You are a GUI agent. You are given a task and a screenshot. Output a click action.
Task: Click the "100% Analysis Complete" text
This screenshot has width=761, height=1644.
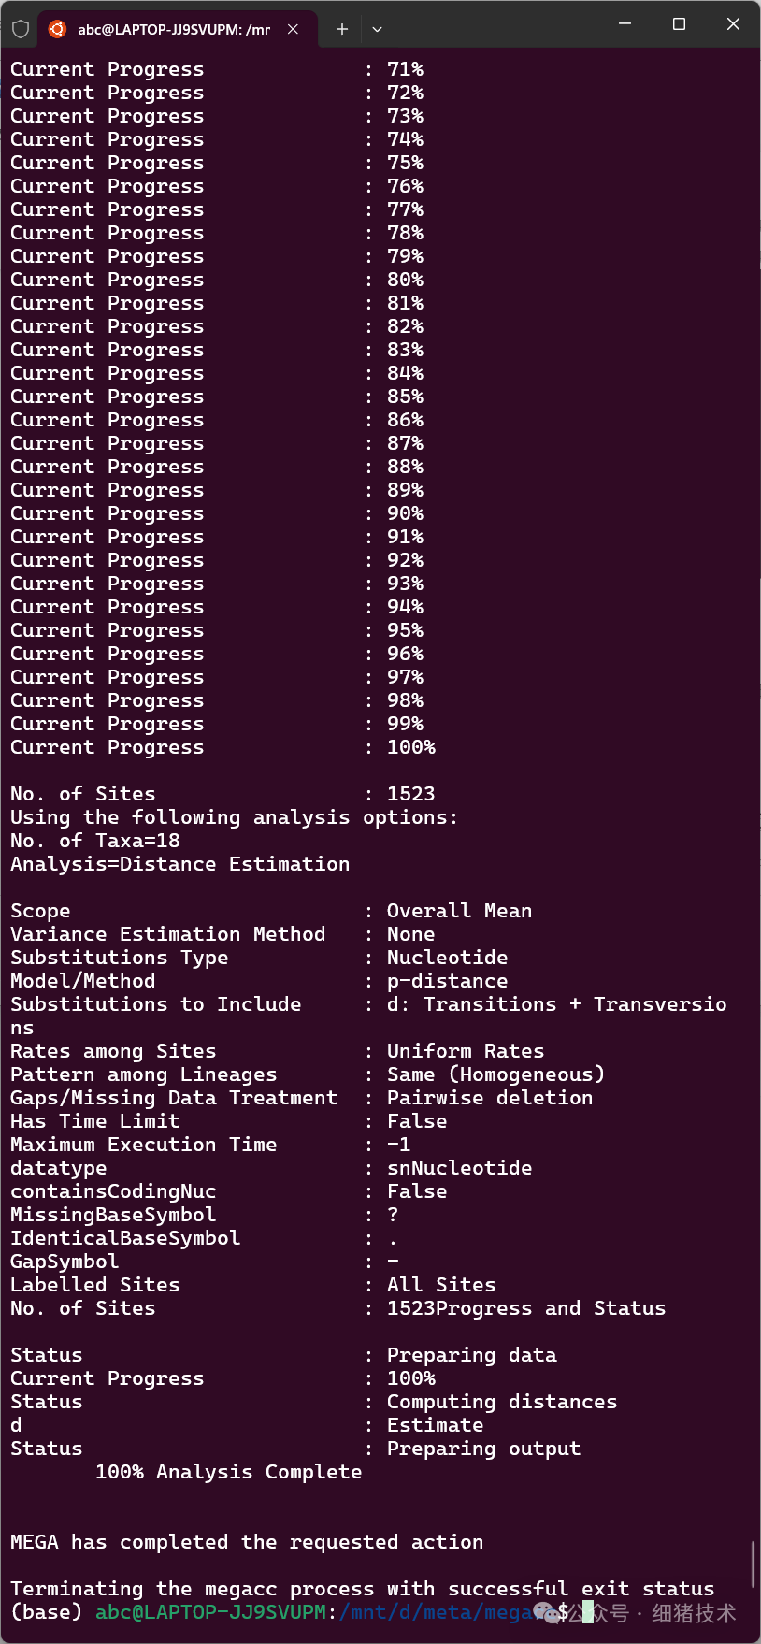pos(228,1472)
